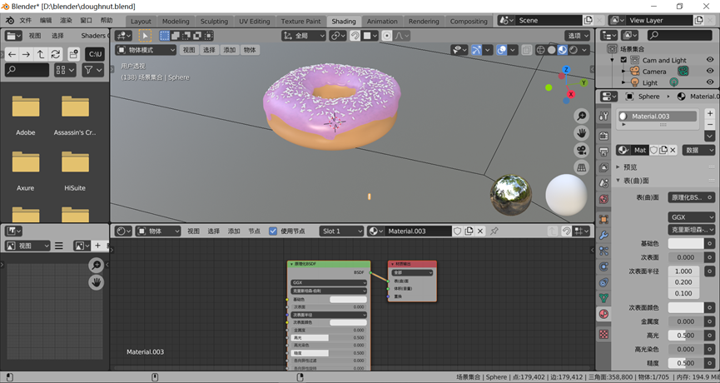Switch to the UV Editing workspace tab
Screen dimensions: 720x383
click(x=255, y=21)
